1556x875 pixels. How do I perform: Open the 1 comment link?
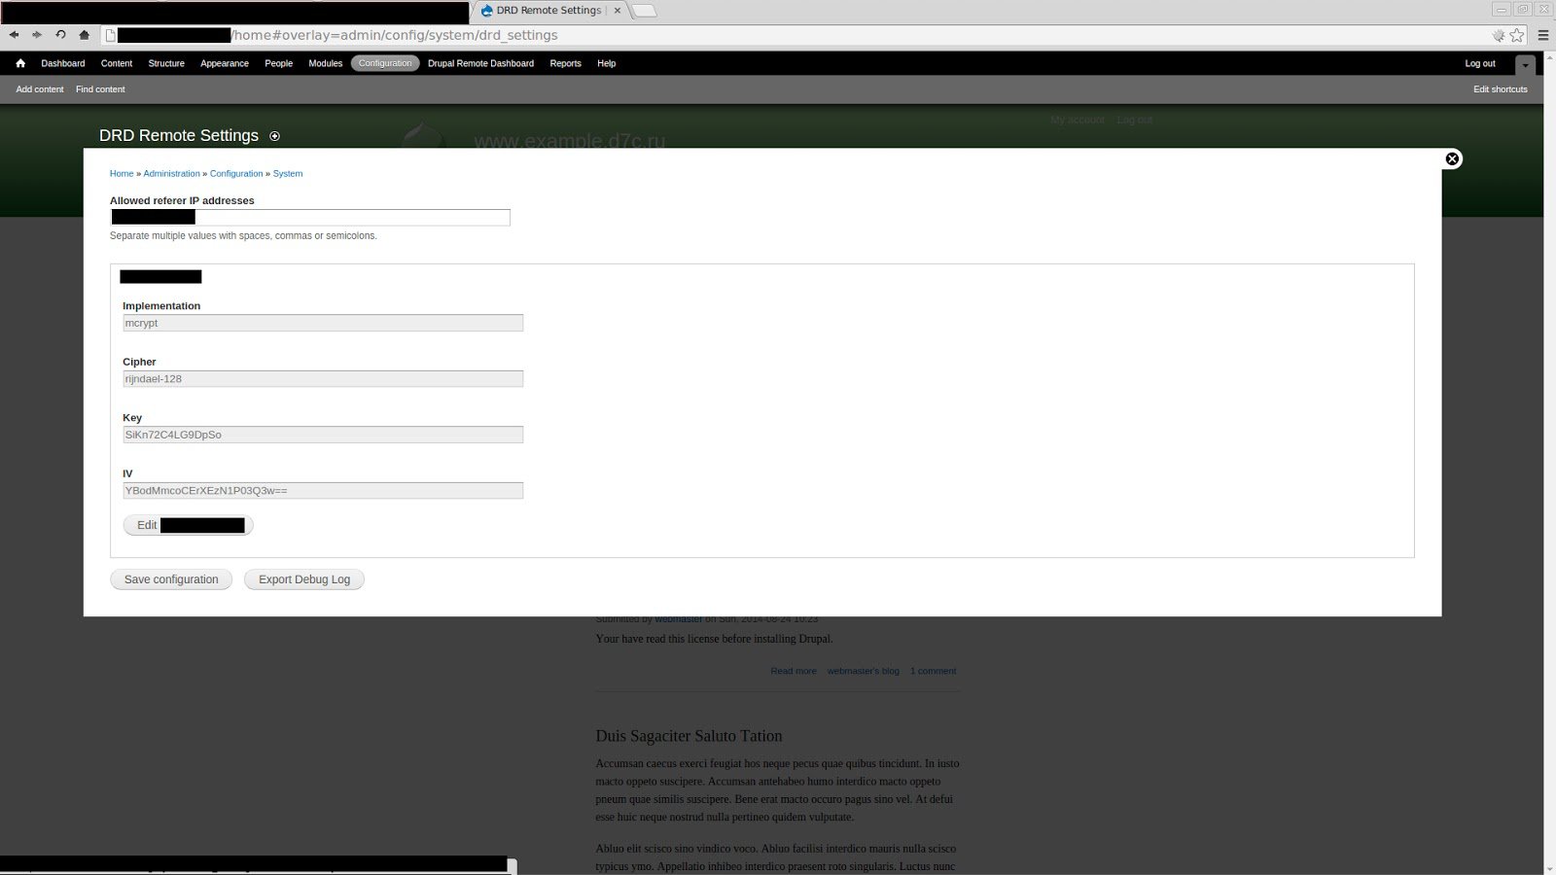click(933, 670)
